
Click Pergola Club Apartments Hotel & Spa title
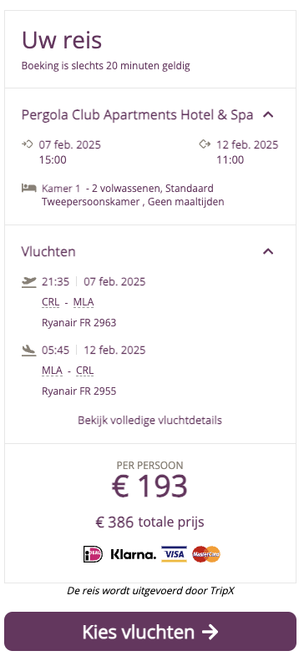138,114
